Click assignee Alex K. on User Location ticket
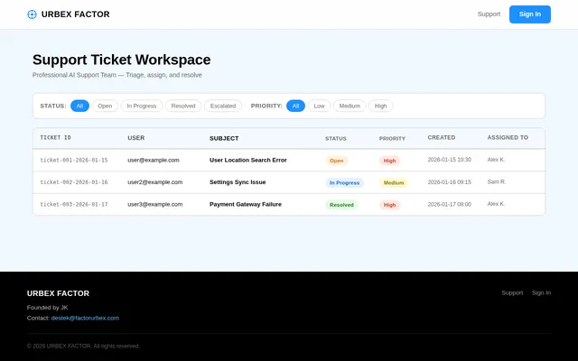The height and width of the screenshot is (361, 578). point(496,160)
